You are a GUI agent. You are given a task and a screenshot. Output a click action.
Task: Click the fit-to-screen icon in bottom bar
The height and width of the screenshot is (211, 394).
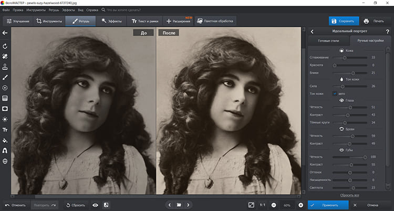point(251,205)
